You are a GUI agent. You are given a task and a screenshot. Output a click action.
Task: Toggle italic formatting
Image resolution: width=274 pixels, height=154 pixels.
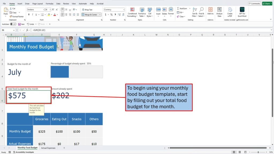click(33, 15)
